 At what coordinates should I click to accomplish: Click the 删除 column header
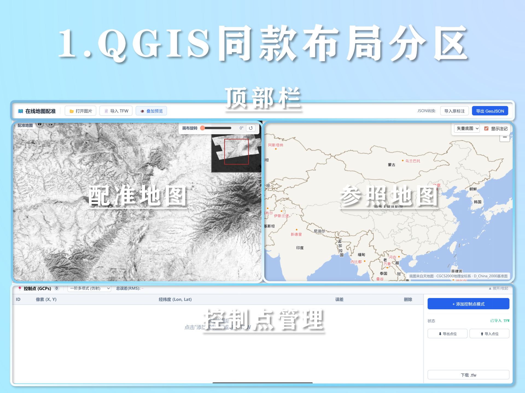tap(408, 299)
